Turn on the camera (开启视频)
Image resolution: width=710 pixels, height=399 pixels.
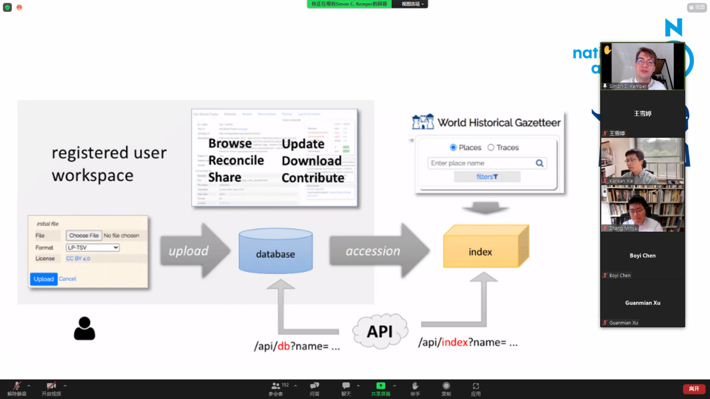pyautogui.click(x=51, y=386)
